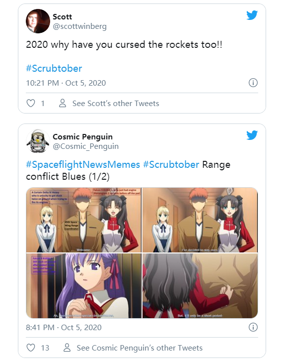Open Scott's profile avatar
The width and height of the screenshot is (283, 361).
38,21
